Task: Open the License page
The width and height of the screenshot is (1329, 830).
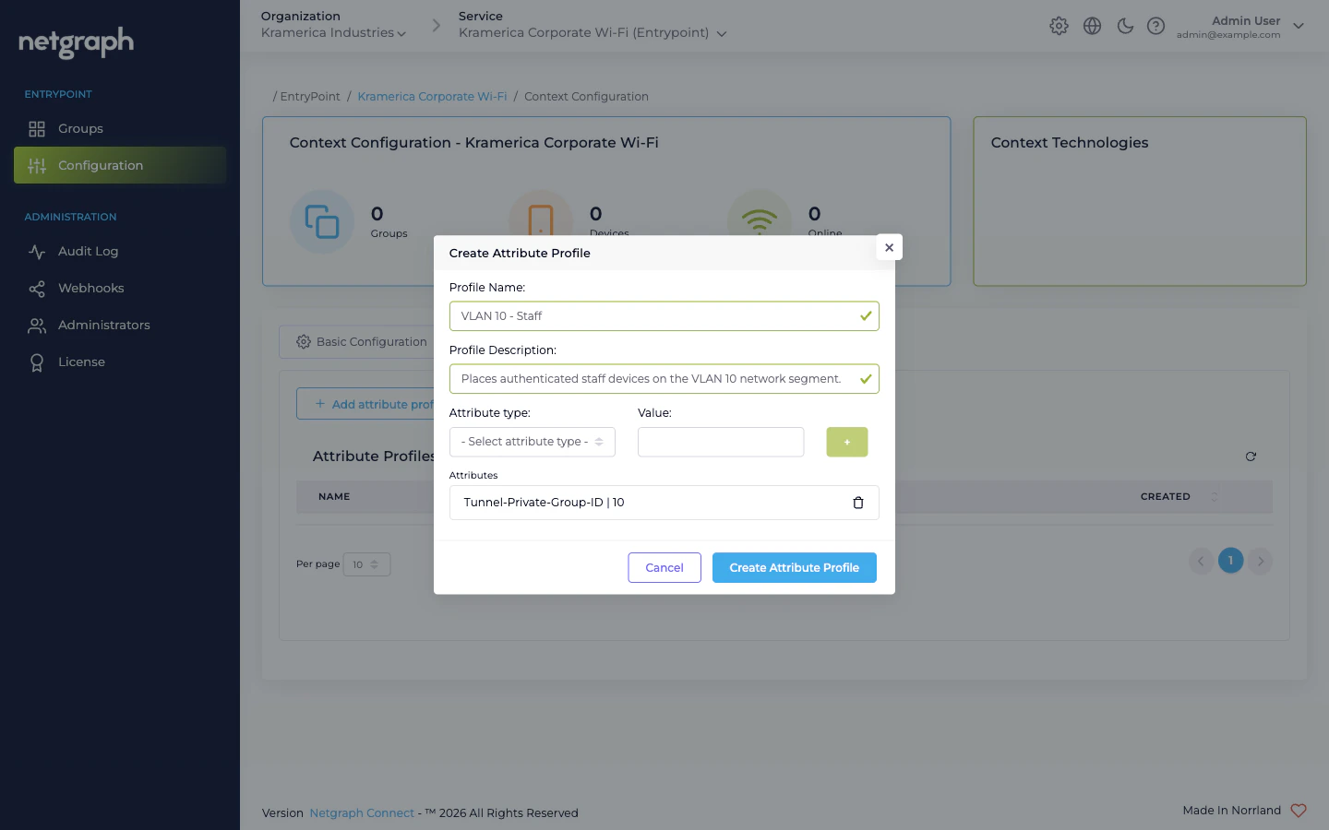Action: coord(81,362)
